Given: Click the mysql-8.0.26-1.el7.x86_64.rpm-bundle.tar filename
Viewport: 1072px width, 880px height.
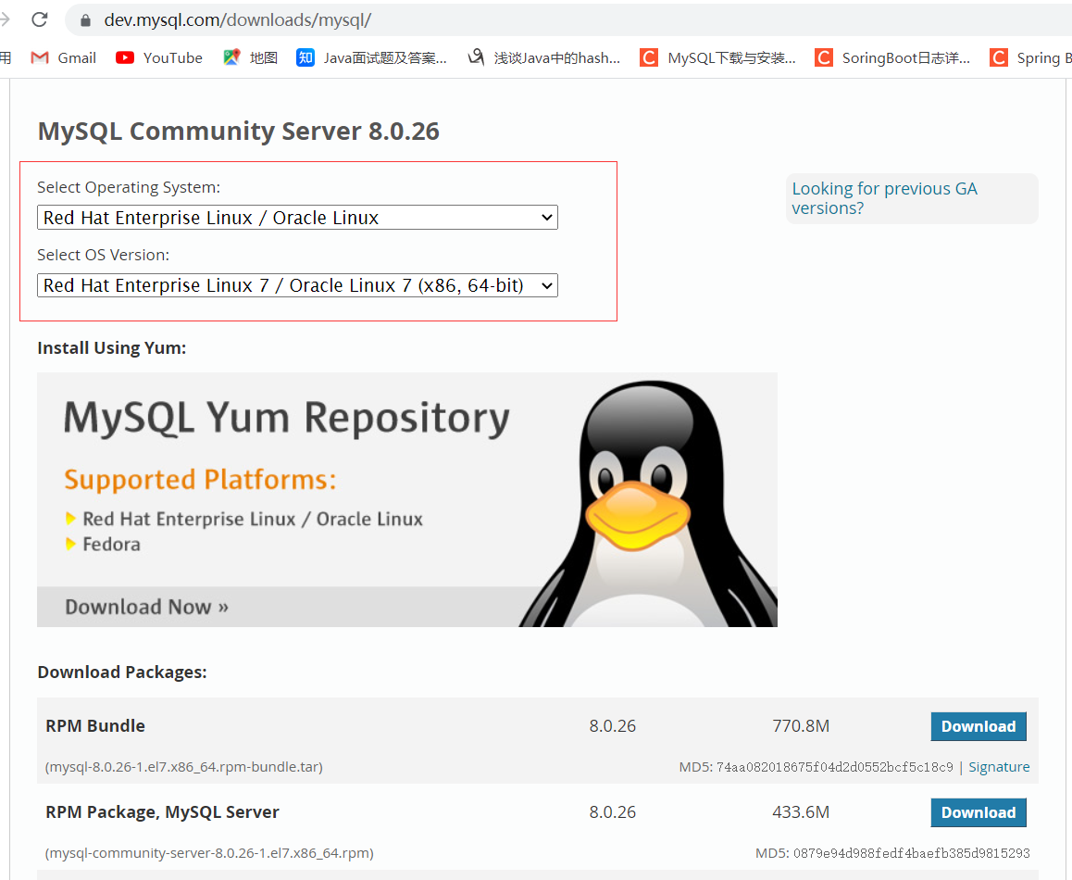Looking at the screenshot, I should 184,767.
